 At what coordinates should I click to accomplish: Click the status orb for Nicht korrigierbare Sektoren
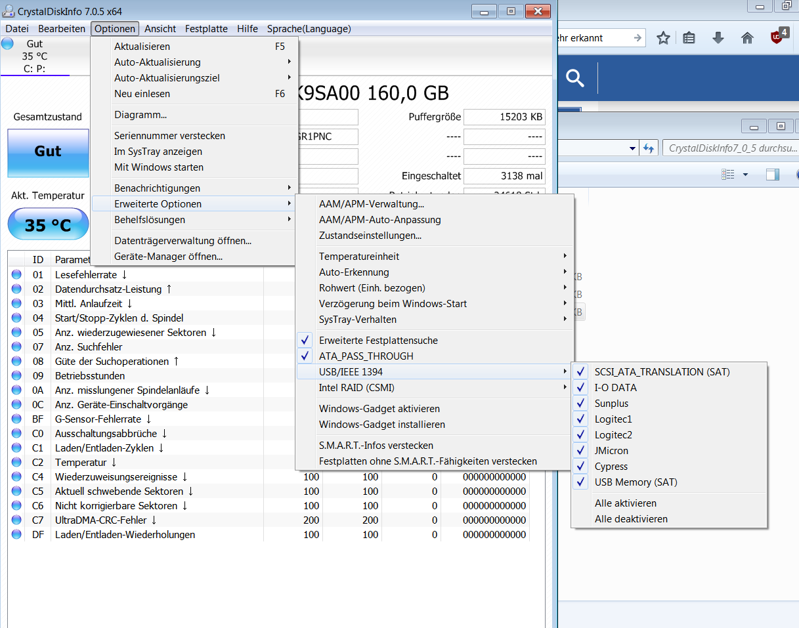point(16,505)
